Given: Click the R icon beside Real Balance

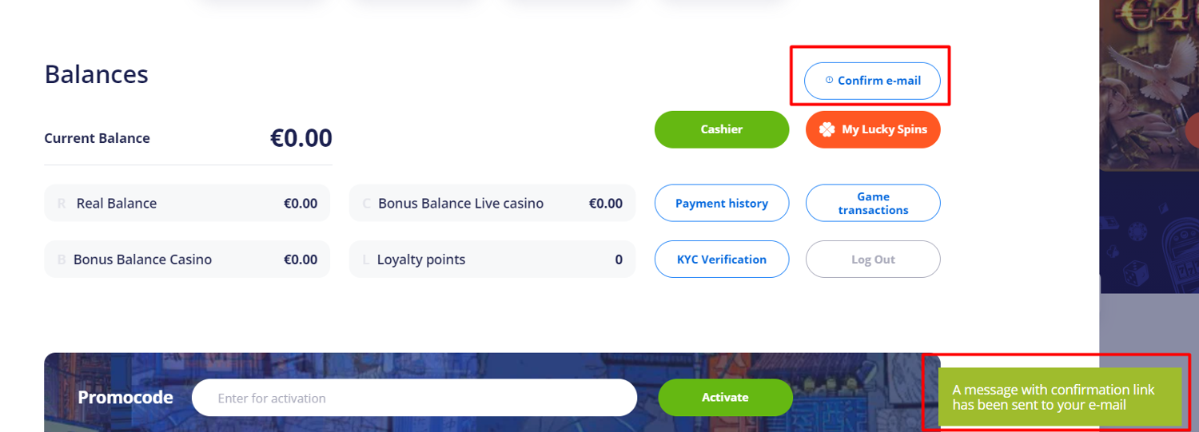Looking at the screenshot, I should (62, 204).
